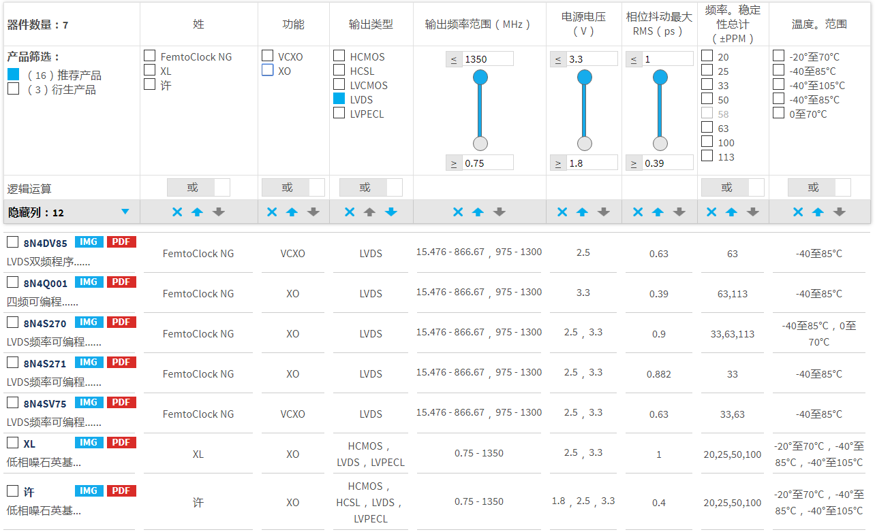Toggle the 或 logic switch under 功能

coord(293,188)
